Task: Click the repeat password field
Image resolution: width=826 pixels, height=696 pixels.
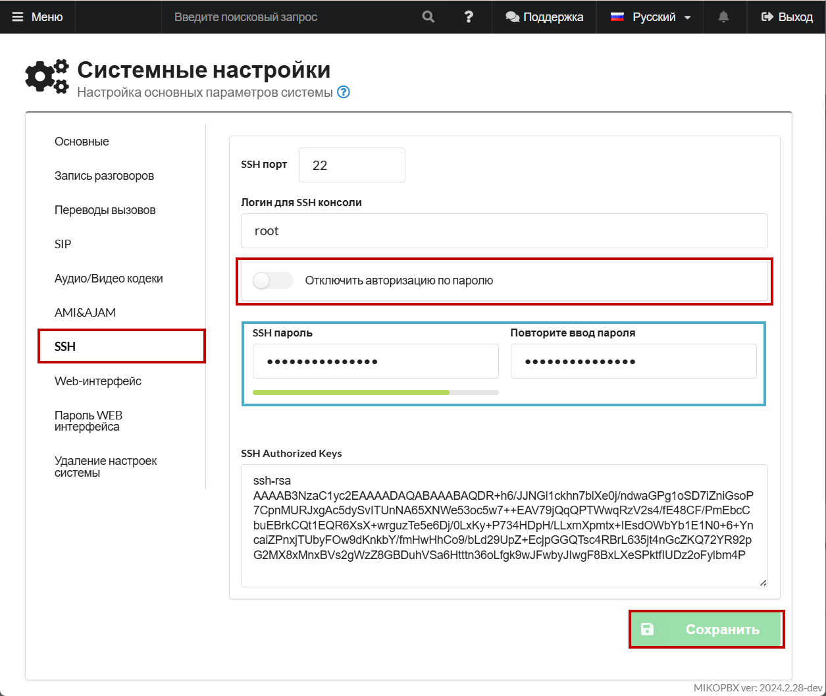Action: [x=633, y=361]
